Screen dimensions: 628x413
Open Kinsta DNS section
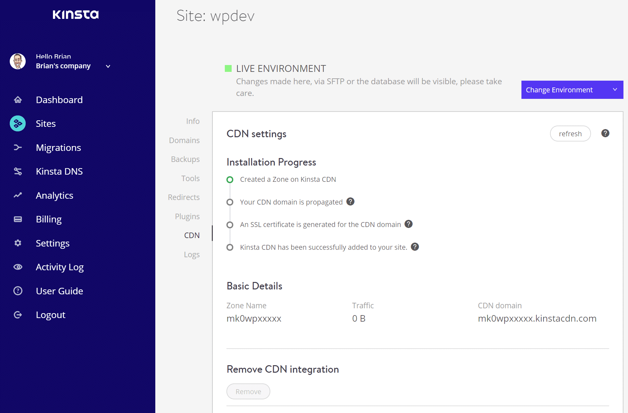coord(59,171)
